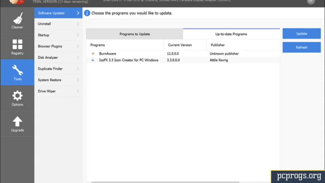This screenshot has height=183, width=325.
Task: Click the Refresh button
Action: (302, 47)
